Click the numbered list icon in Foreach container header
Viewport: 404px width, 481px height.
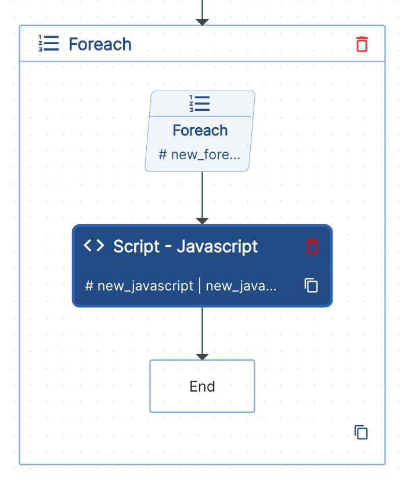[48, 44]
